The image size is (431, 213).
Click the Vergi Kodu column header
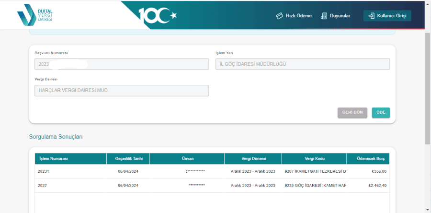[314, 159]
